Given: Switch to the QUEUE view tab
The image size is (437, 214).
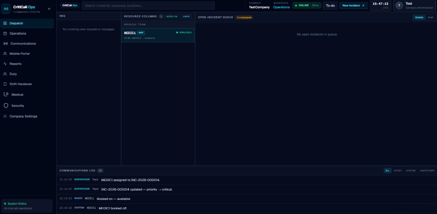Looking at the screenshot, I should pyautogui.click(x=419, y=17).
